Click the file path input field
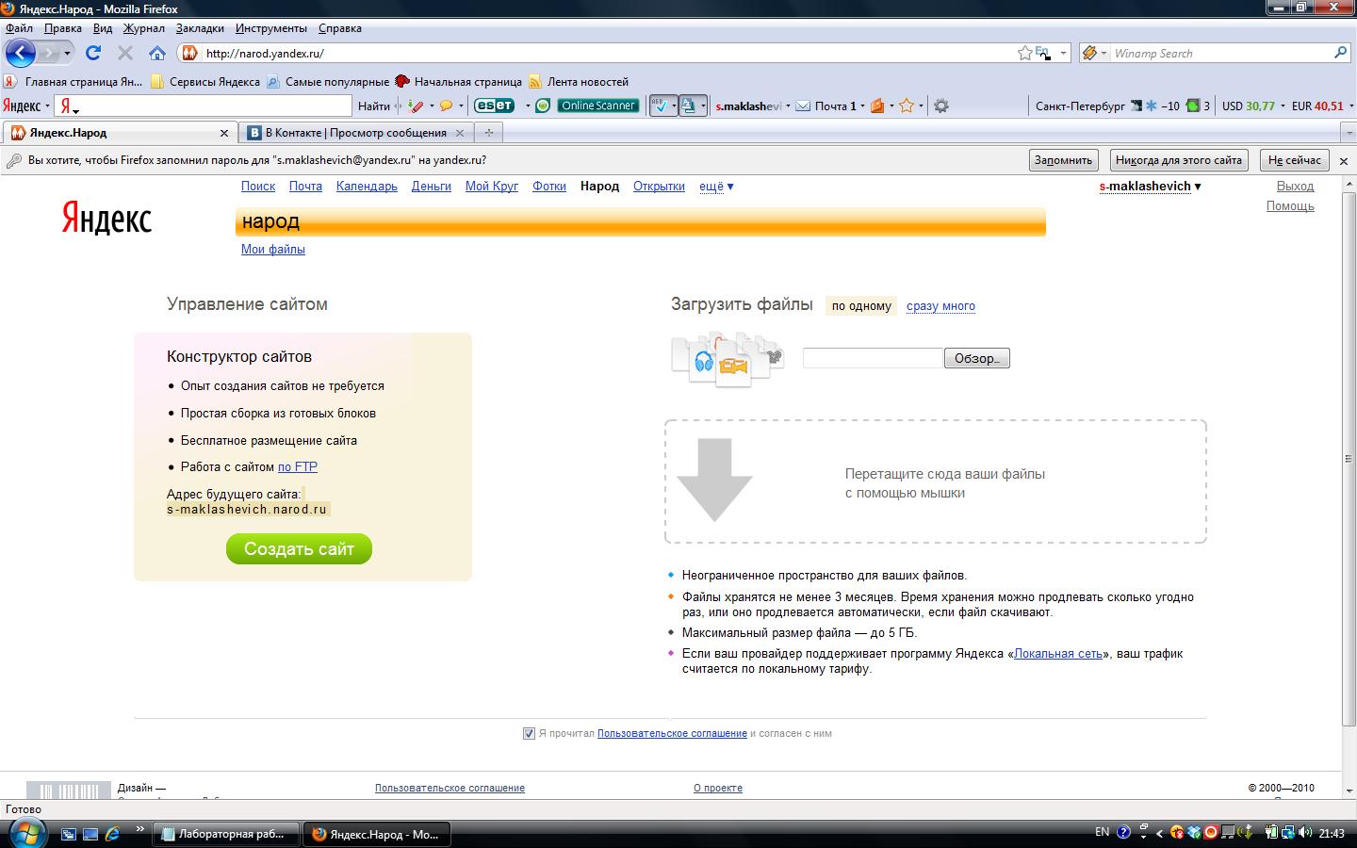This screenshot has height=848, width=1357. click(873, 358)
